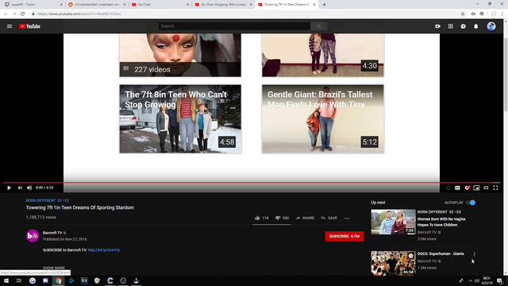Switch the player to theater mode
Viewport: 508px width, 286px height.
tap(486, 187)
